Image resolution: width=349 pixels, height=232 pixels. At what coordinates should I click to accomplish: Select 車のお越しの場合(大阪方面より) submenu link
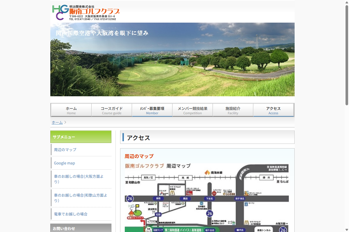[x=81, y=179]
